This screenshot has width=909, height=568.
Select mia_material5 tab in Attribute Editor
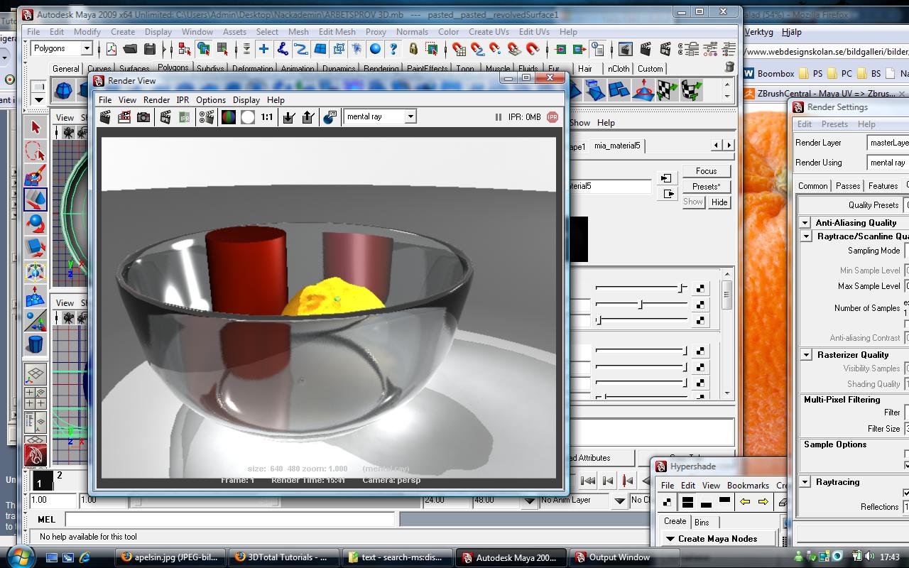click(617, 146)
